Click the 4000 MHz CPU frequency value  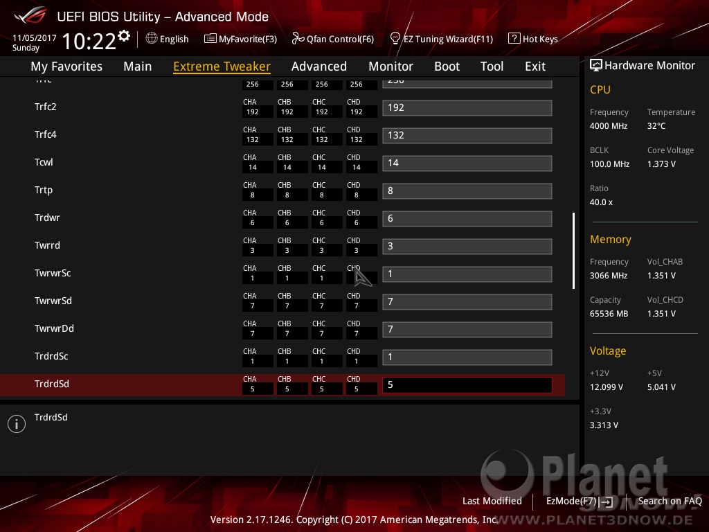(x=609, y=126)
